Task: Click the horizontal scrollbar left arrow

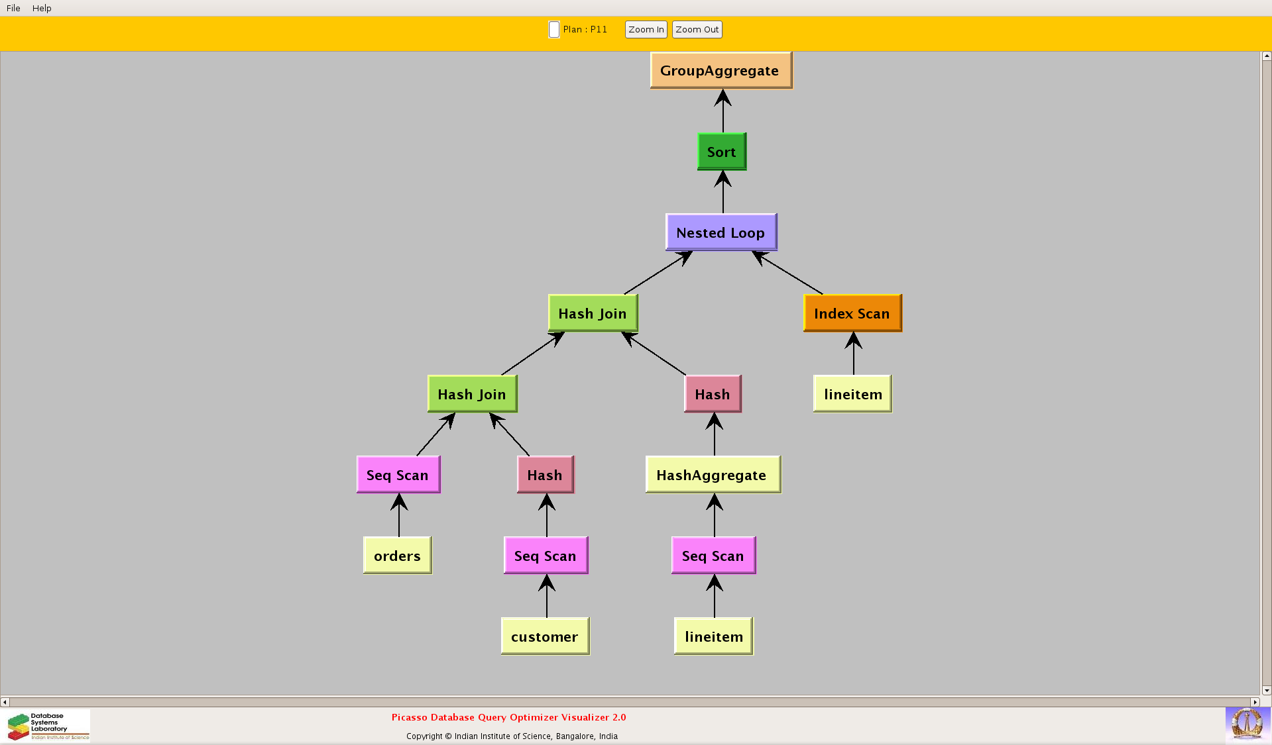Action: coord(5,702)
